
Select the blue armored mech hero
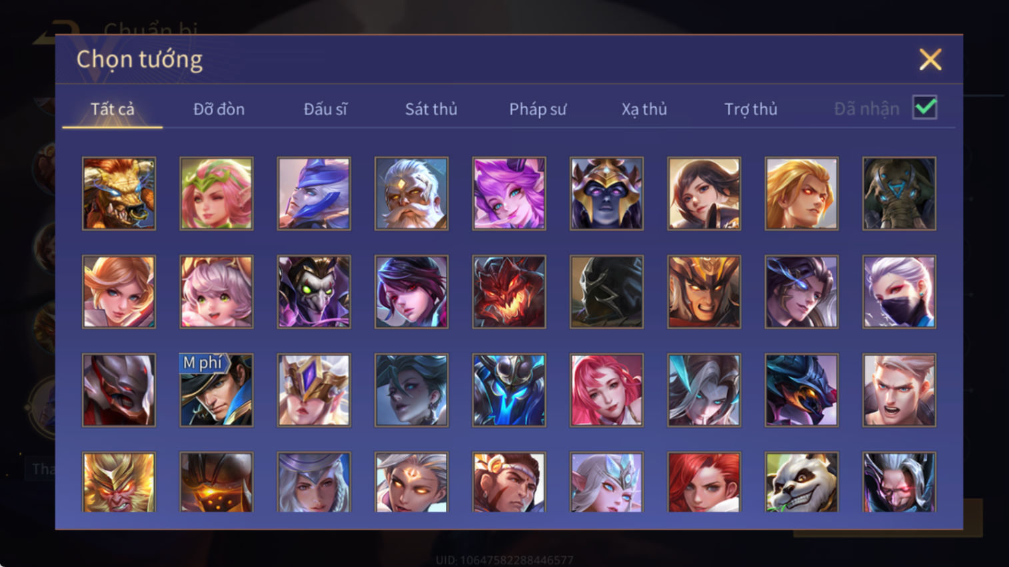[x=509, y=390]
